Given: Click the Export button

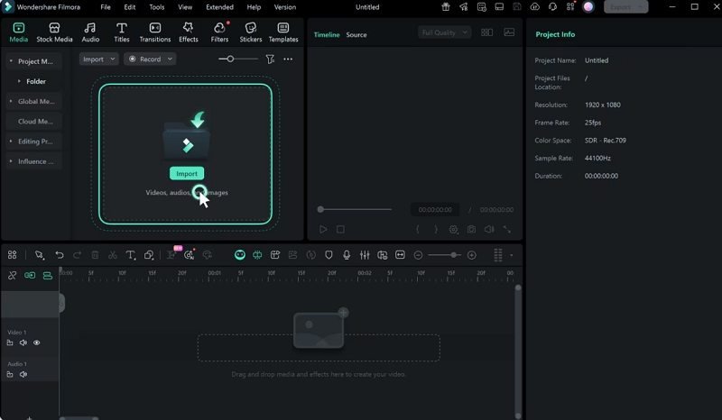Looking at the screenshot, I should (x=625, y=7).
